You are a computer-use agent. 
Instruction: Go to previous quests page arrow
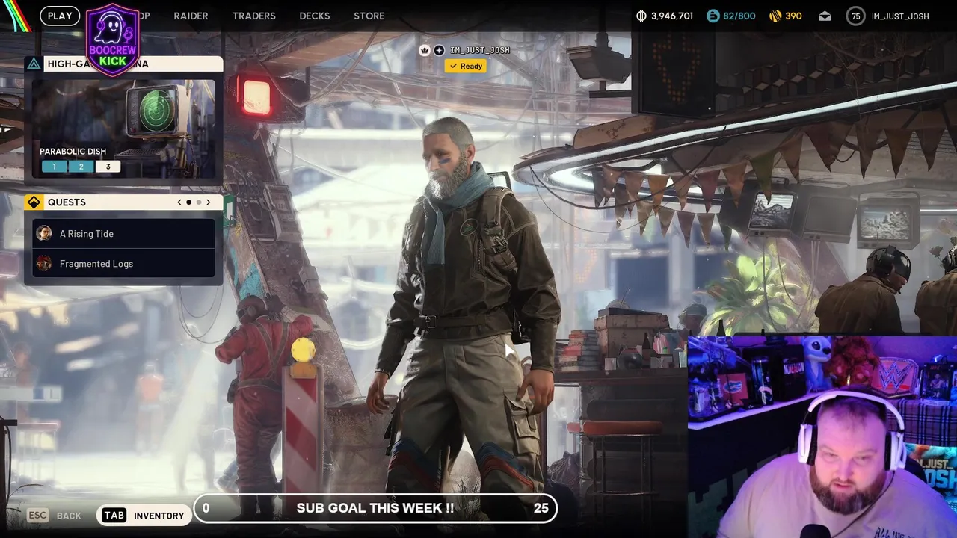(x=179, y=202)
